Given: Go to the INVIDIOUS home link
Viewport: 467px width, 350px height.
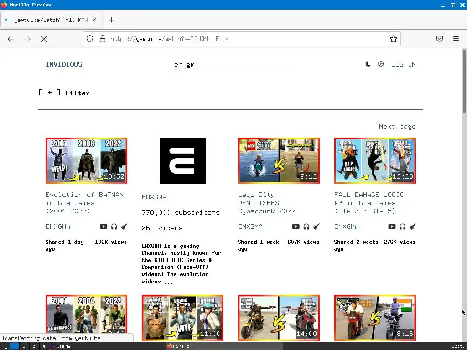Looking at the screenshot, I should [x=64, y=64].
